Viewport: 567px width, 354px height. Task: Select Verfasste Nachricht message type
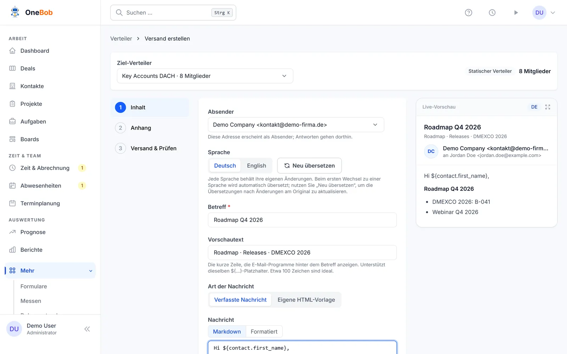coord(240,300)
